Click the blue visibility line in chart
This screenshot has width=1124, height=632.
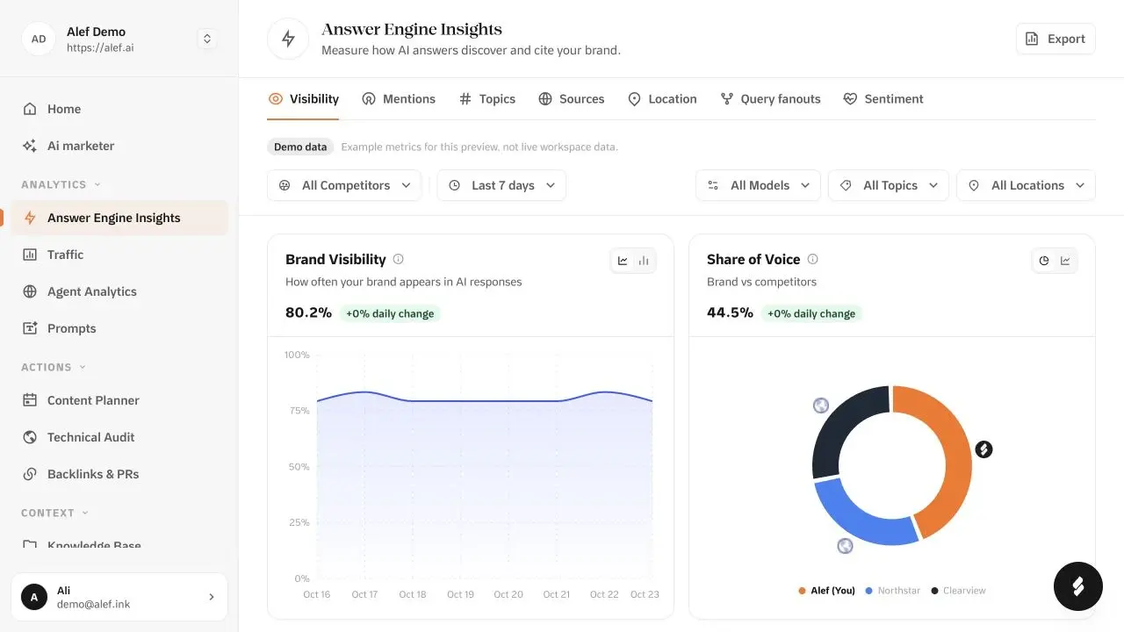tap(485, 401)
